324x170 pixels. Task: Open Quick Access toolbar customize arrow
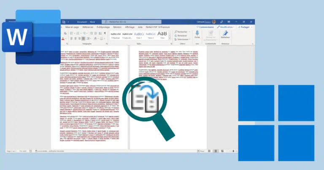(68, 22)
